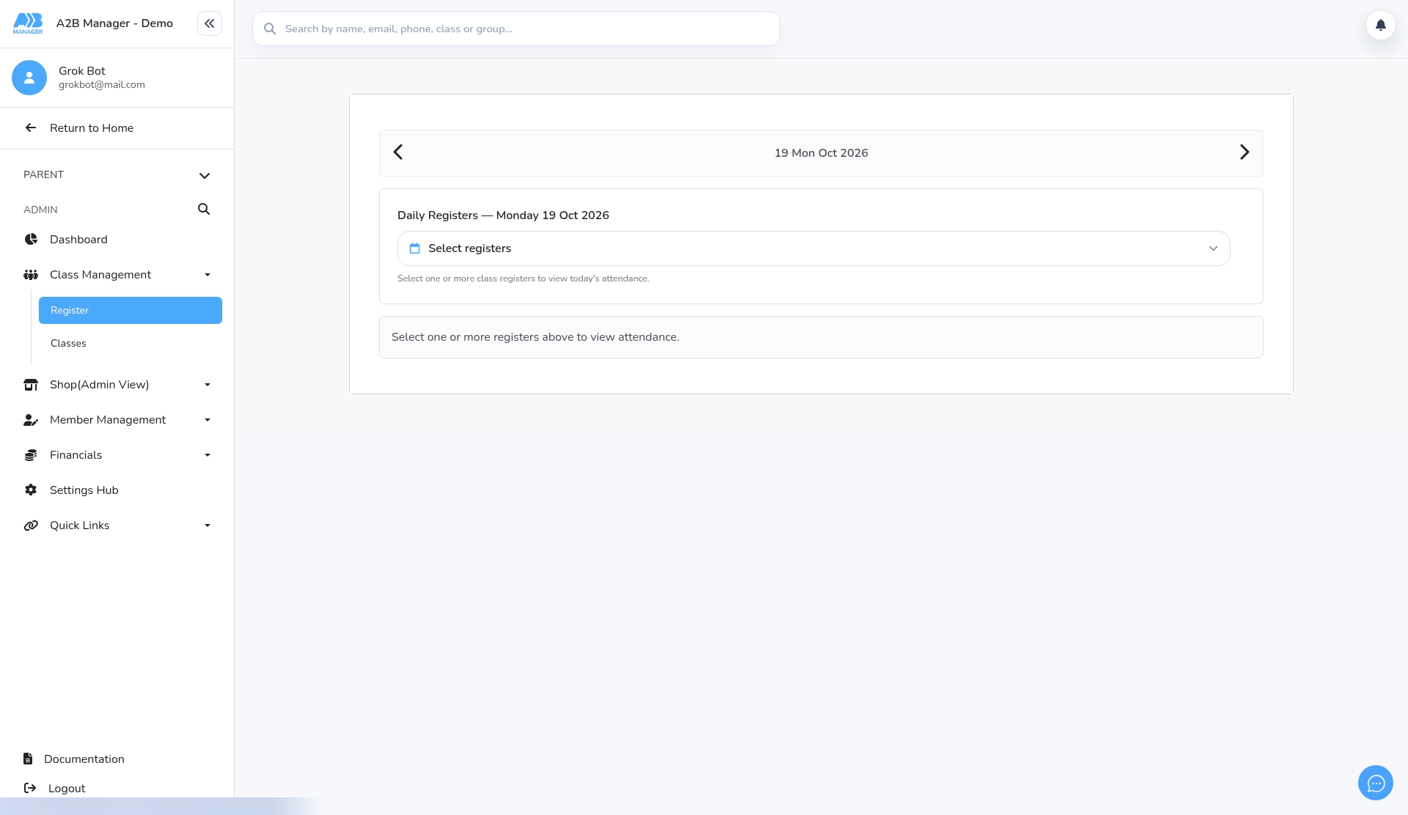This screenshot has width=1408, height=815.
Task: Click the calendar icon in Select registers
Action: pos(415,248)
